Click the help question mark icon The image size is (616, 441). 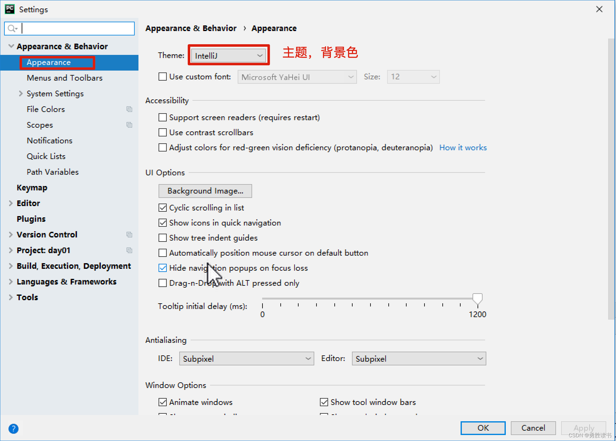click(14, 428)
